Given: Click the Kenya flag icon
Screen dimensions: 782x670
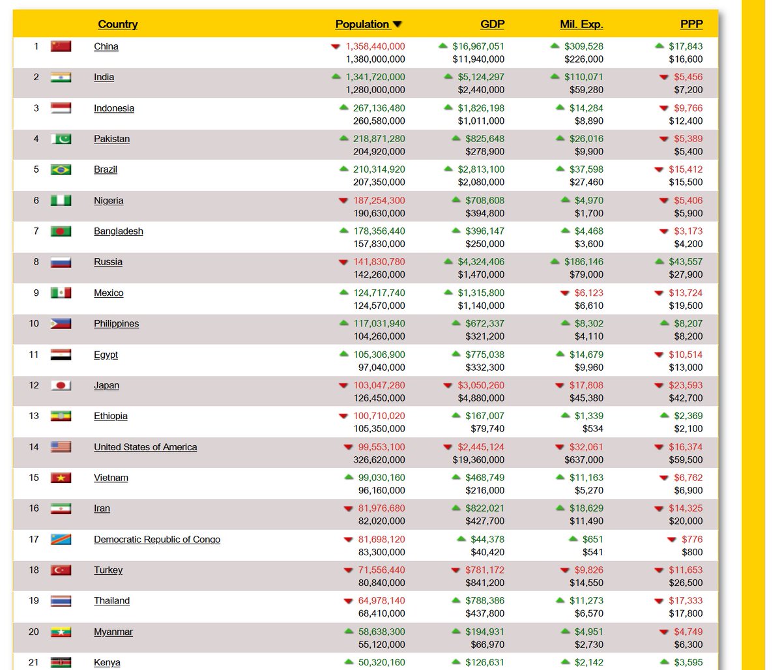Looking at the screenshot, I should [x=61, y=663].
